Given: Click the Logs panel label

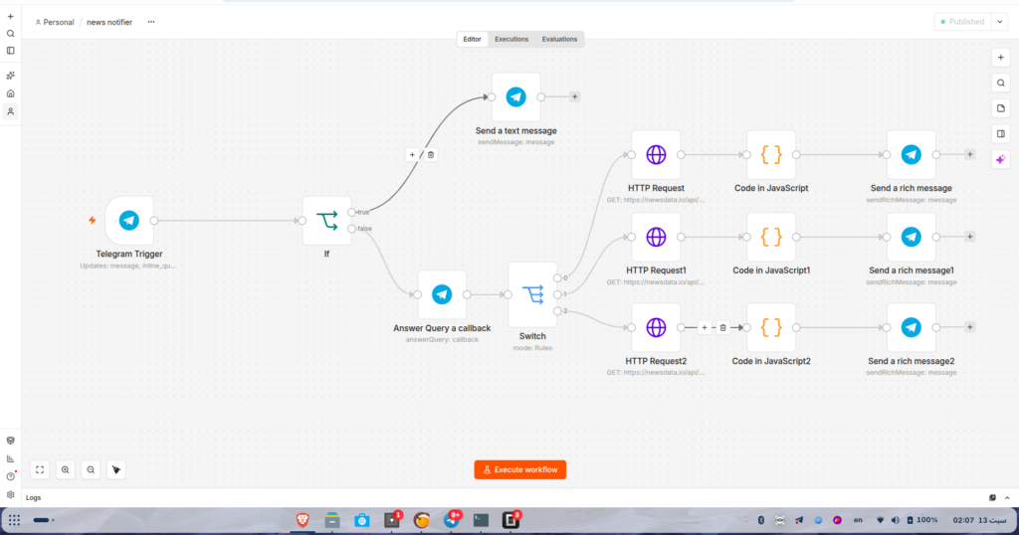Looking at the screenshot, I should (33, 498).
